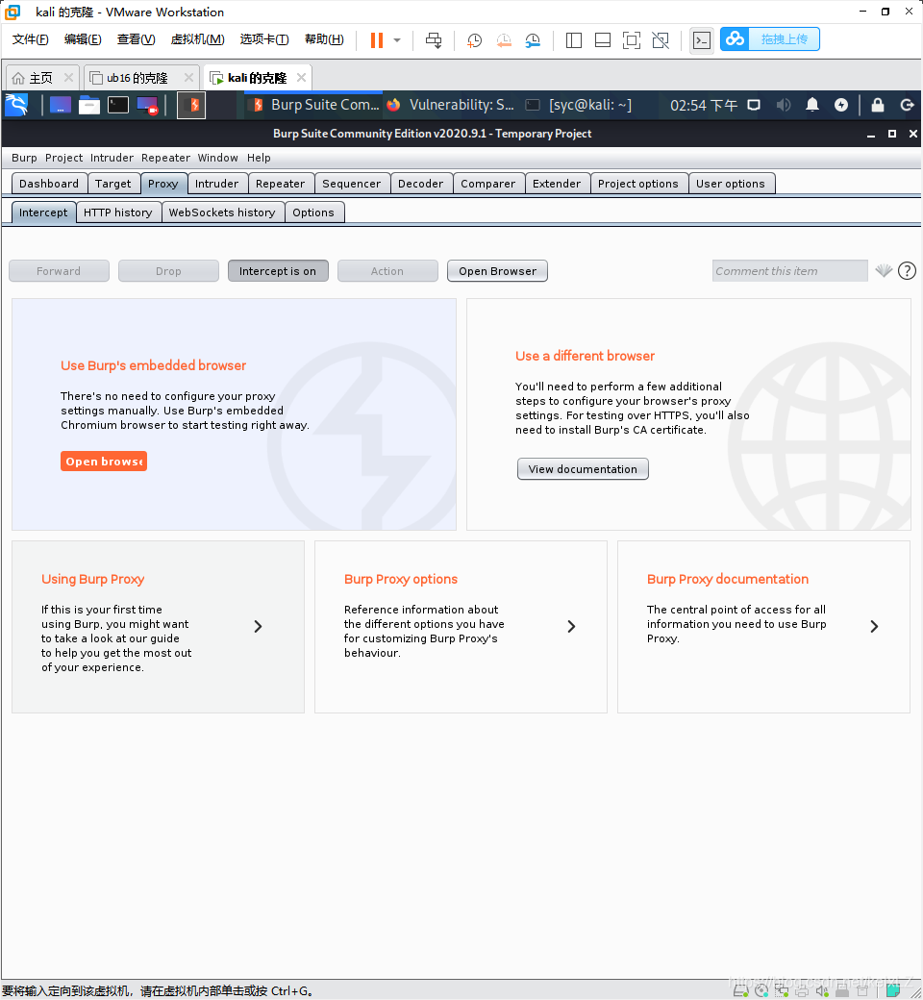The image size is (923, 1000).
Task: Switch to the Dashboard tab
Action: [x=49, y=184]
